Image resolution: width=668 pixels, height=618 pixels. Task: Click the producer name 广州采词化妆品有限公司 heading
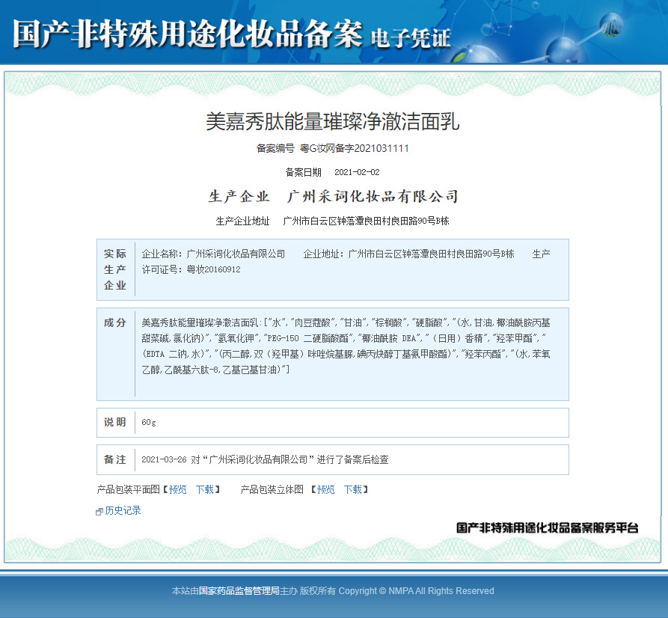(373, 196)
